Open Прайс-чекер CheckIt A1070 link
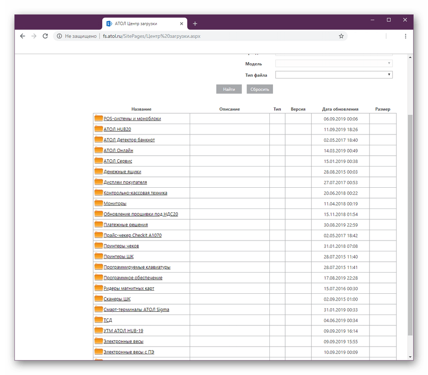This screenshot has height=375, width=428. (132, 235)
